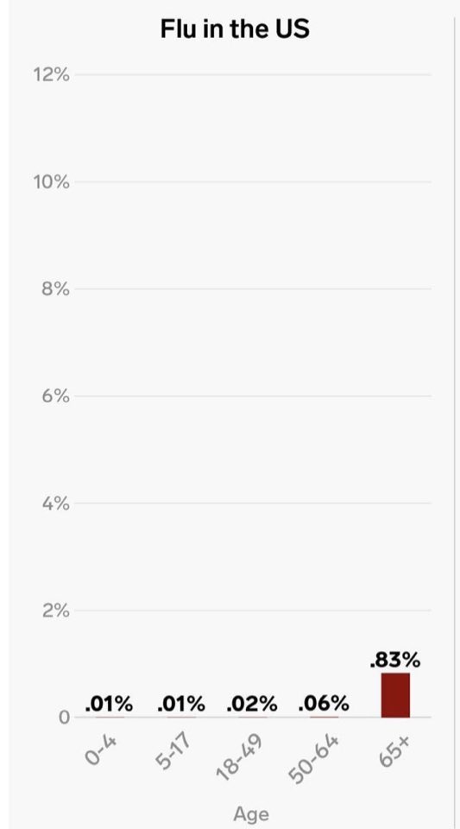Screen dimensions: 460x829
Task: Click the .02% data label
Action: (x=252, y=704)
